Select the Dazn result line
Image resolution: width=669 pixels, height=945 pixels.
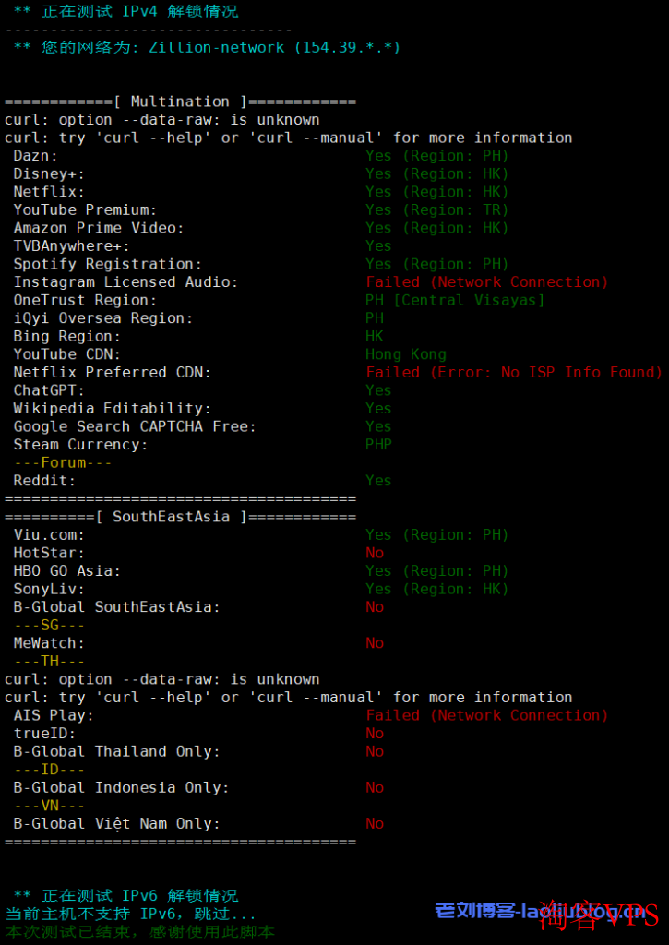261,155
